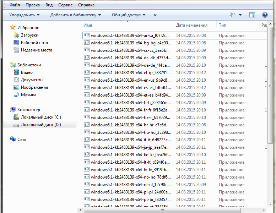Click the Библиотеки folder icon

point(13,65)
